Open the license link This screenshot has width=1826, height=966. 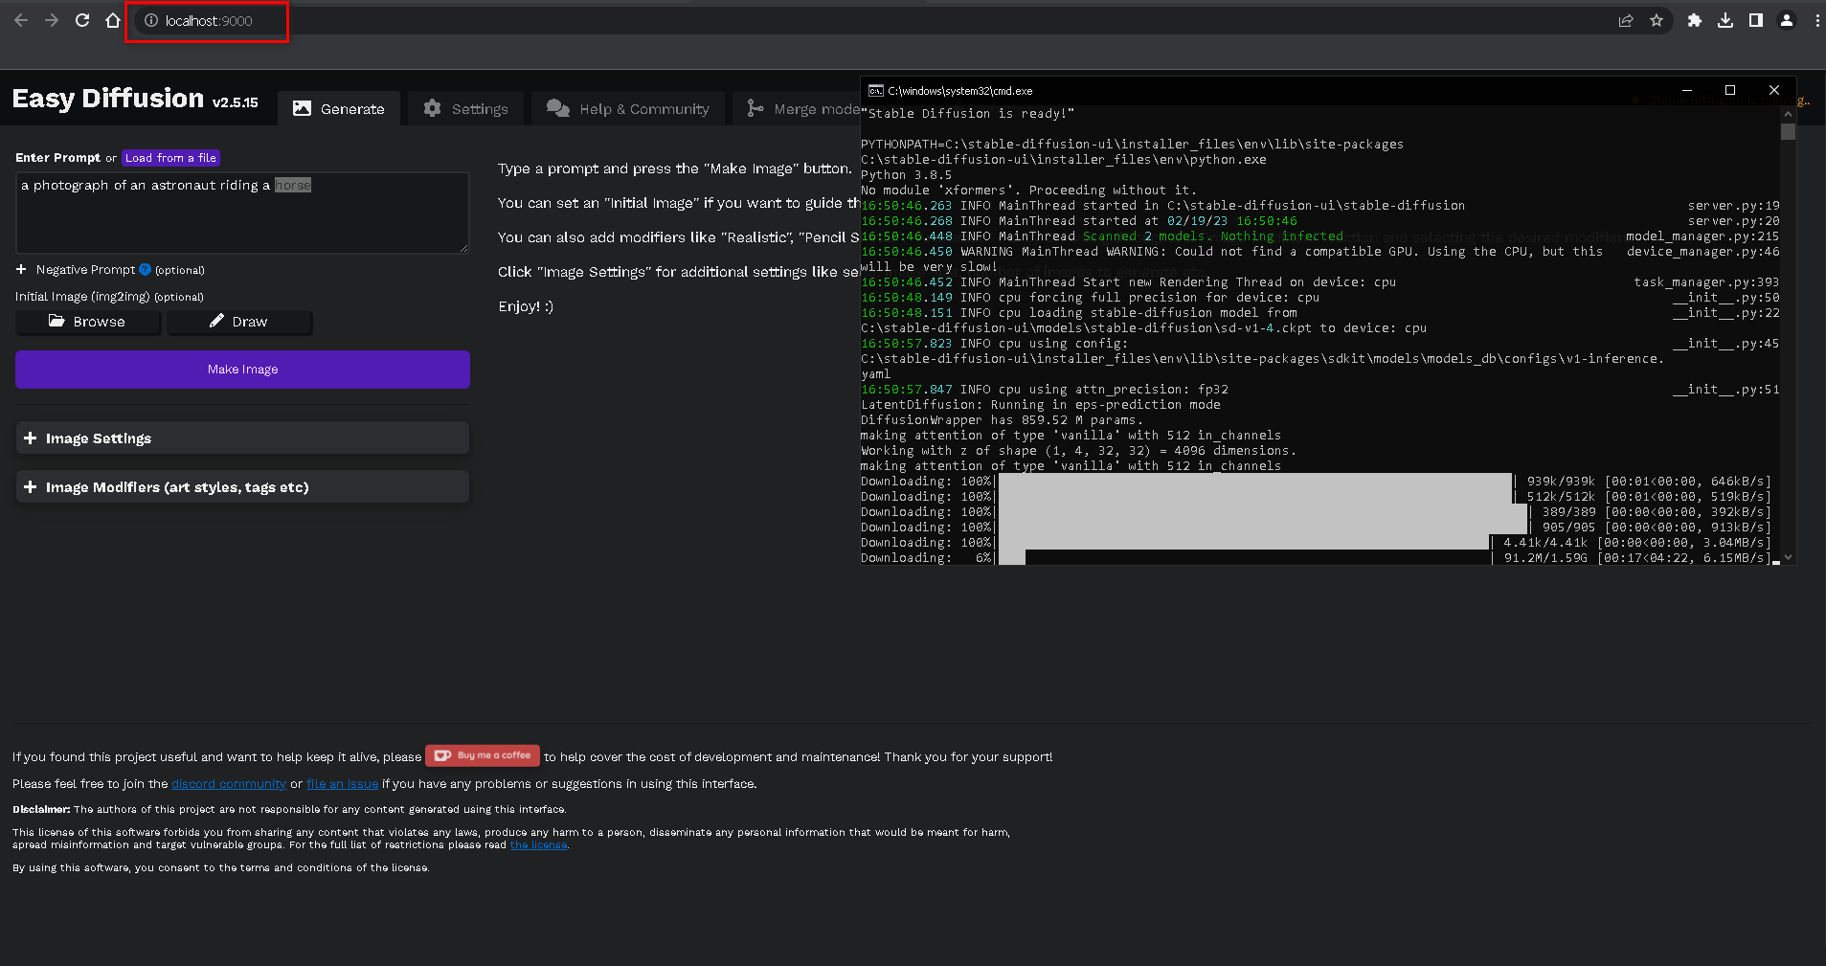(539, 845)
